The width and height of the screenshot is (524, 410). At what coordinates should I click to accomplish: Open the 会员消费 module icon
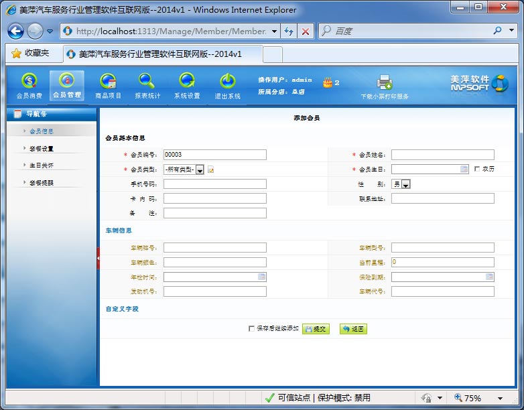[29, 82]
